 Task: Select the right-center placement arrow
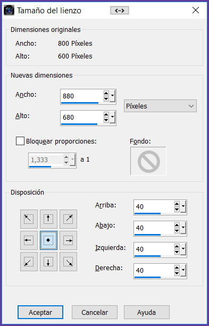[x=68, y=240]
